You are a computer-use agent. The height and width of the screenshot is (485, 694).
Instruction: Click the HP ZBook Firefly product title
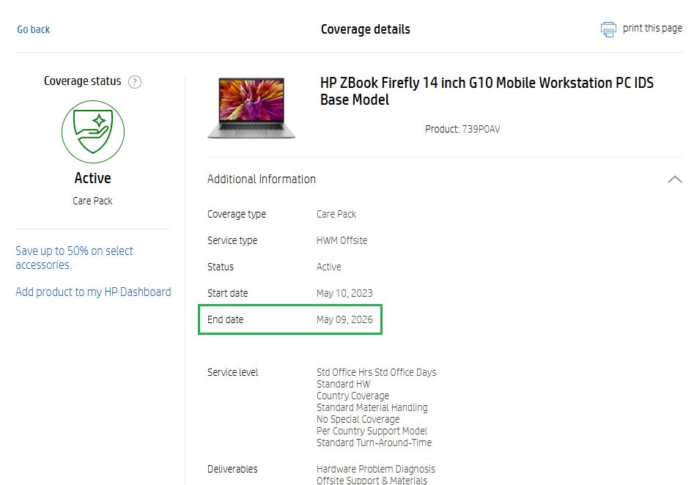point(487,92)
